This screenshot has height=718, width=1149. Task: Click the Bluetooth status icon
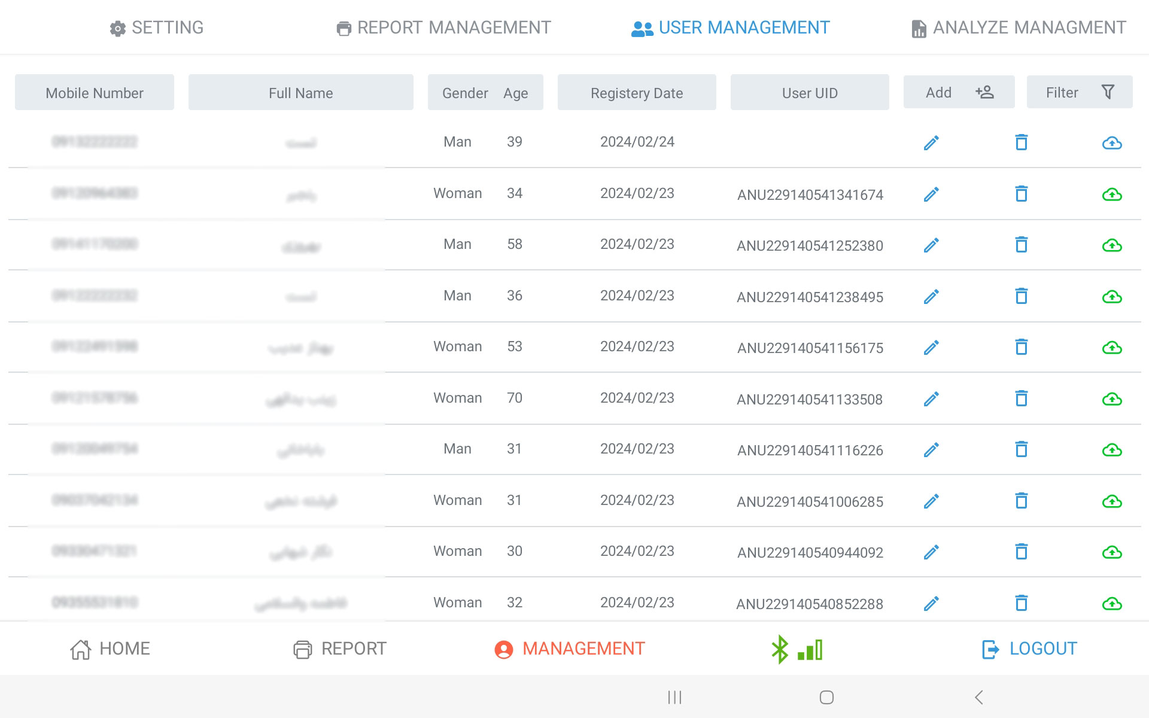(x=779, y=649)
